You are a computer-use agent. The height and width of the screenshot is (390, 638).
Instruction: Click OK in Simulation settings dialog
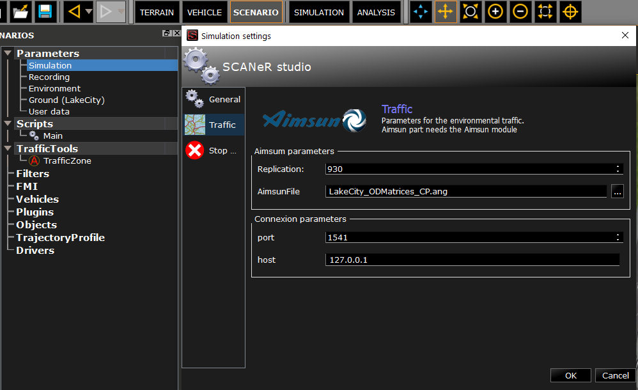click(x=570, y=375)
